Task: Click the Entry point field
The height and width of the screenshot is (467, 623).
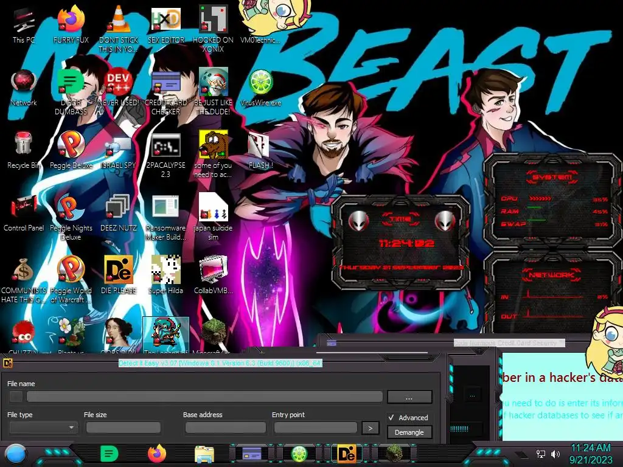Action: 316,427
